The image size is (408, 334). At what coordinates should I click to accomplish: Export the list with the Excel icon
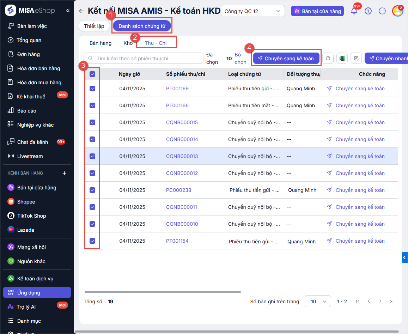pos(341,59)
